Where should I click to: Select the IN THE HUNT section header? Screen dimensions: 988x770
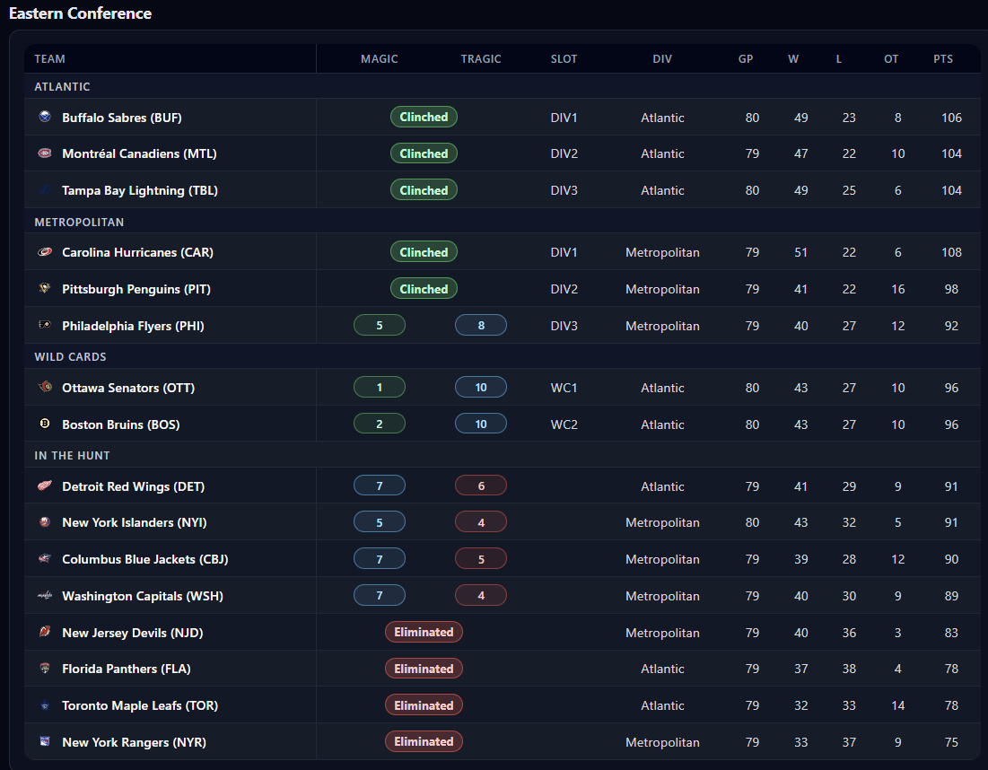(x=503, y=455)
